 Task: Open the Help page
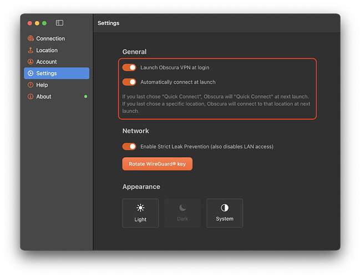point(57,85)
